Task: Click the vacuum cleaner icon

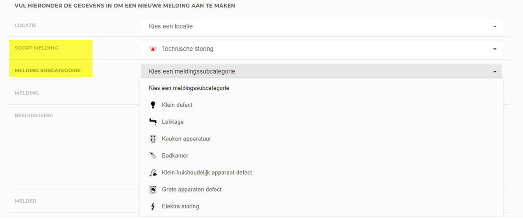Action: tap(153, 173)
